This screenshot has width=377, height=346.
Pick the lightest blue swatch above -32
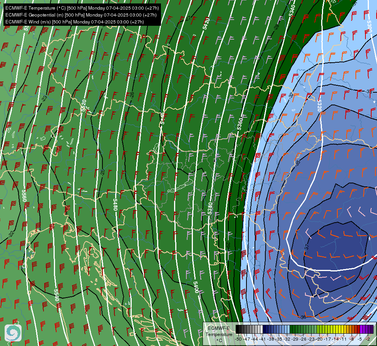click(x=288, y=329)
